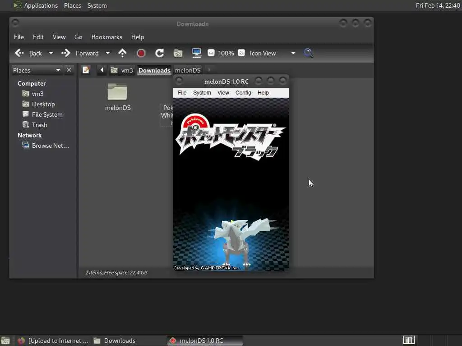Click the path bar right scroll arrow

pos(209,70)
